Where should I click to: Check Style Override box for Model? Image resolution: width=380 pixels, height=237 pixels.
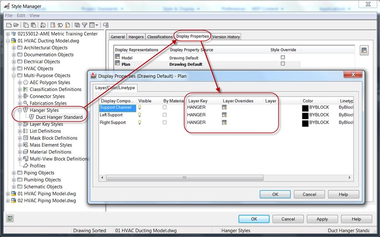click(x=283, y=57)
